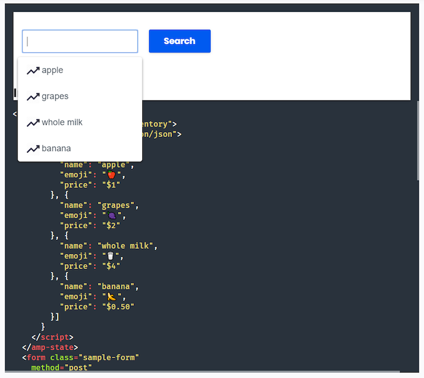Viewport: 424px width, 378px height.
Task: Click the banana emoji in code
Action: pyautogui.click(x=111, y=297)
